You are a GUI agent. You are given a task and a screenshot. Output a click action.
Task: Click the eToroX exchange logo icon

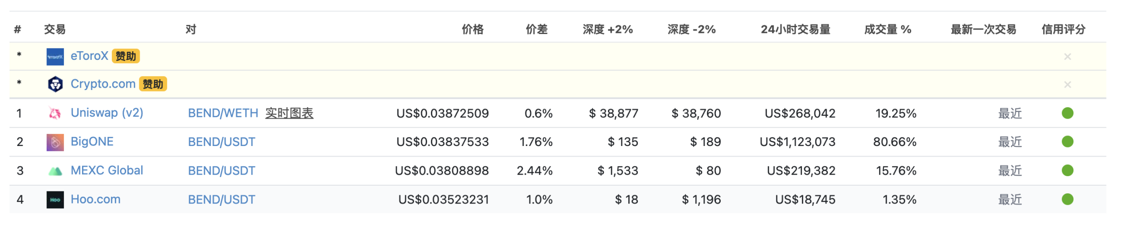click(x=55, y=56)
